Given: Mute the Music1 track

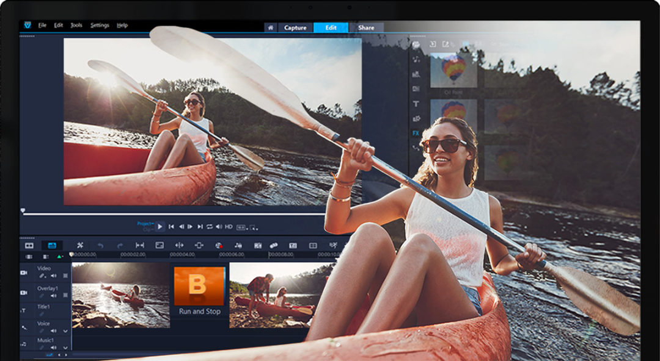Looking at the screenshot, I should click(x=54, y=348).
